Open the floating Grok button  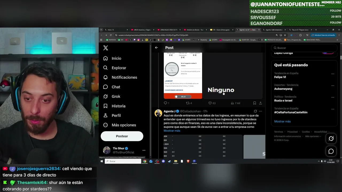(331, 138)
